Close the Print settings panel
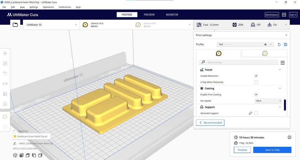 (287, 35)
